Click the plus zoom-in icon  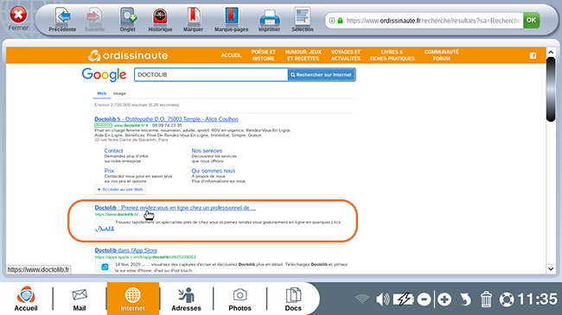pyautogui.click(x=444, y=299)
